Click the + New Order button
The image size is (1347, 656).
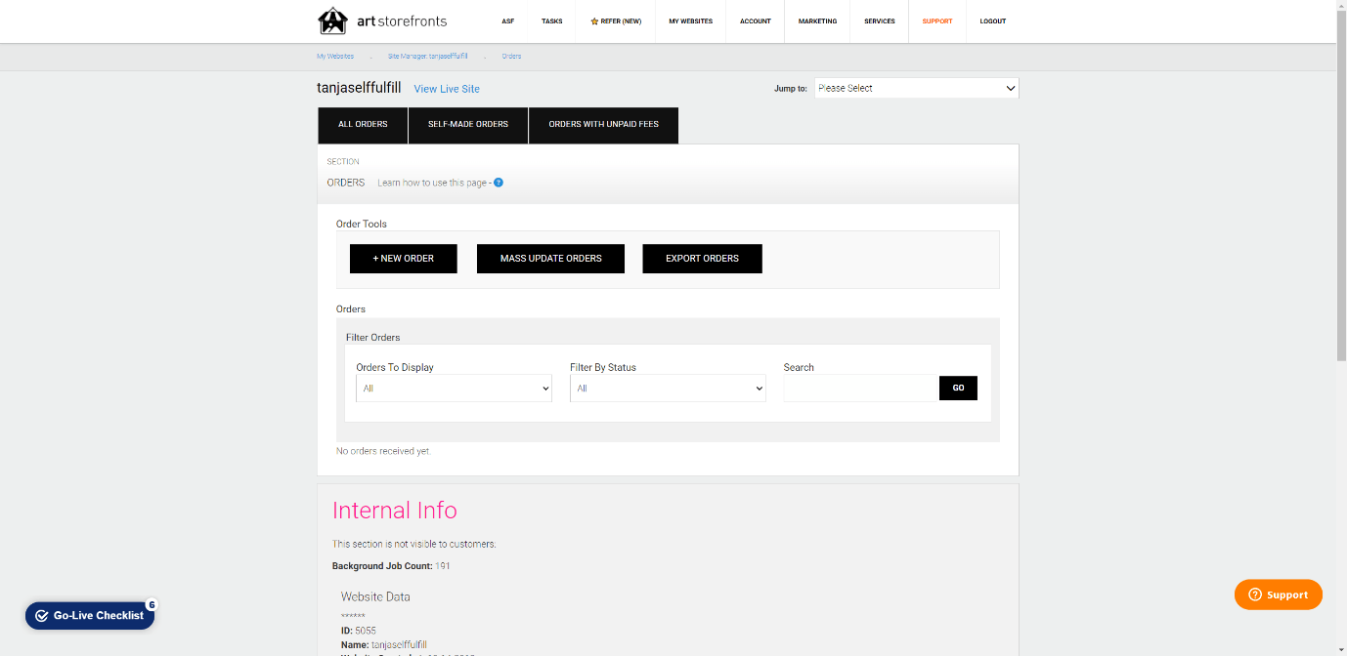point(403,259)
